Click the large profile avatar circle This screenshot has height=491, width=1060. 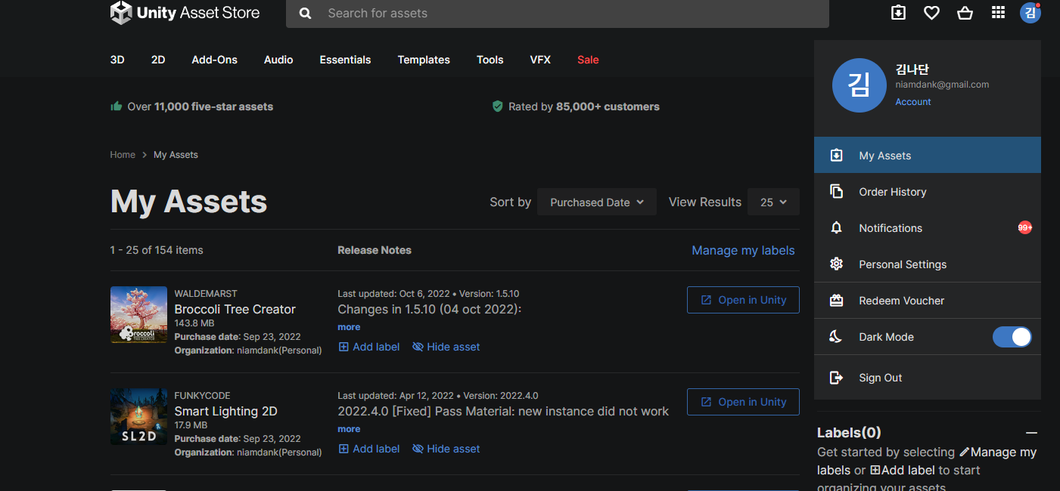click(x=860, y=85)
